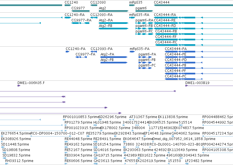The image size is (233, 165).
Task: Select the pgant6-PC protein label
Action: tap(147, 65)
